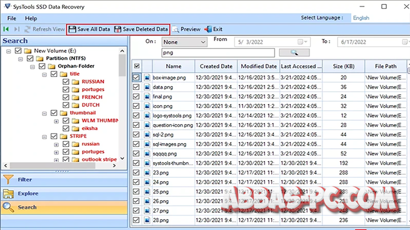Open the Help menu
This screenshot has width=410, height=230.
click(31, 18)
